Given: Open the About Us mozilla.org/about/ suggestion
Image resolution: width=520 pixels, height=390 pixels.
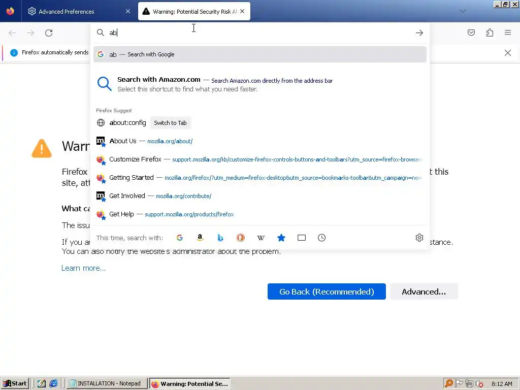Looking at the screenshot, I should 260,141.
